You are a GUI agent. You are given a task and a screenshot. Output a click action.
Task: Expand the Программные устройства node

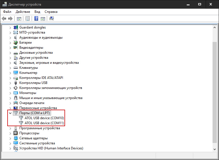[10, 128]
